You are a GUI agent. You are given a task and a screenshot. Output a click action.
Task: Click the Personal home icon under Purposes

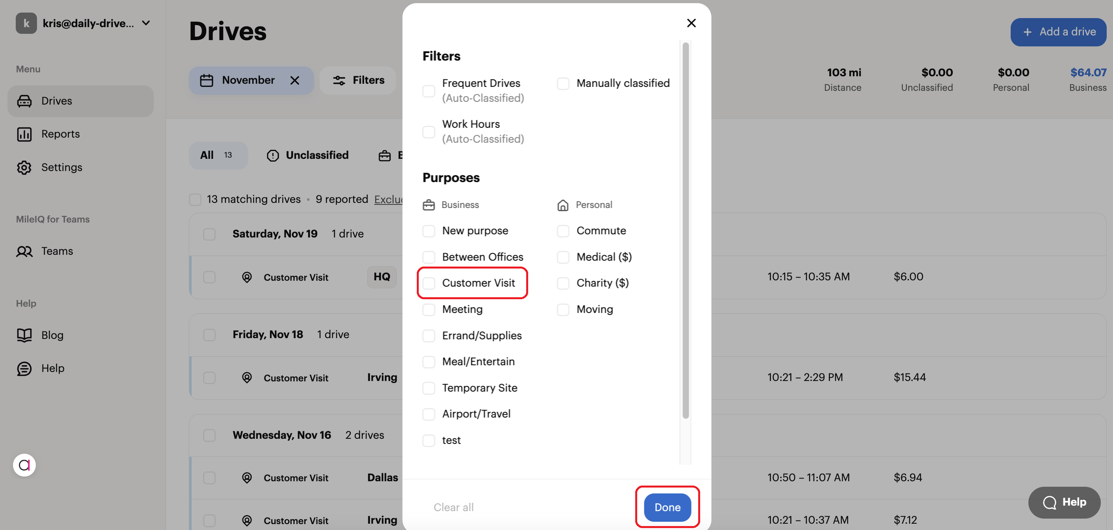(563, 204)
